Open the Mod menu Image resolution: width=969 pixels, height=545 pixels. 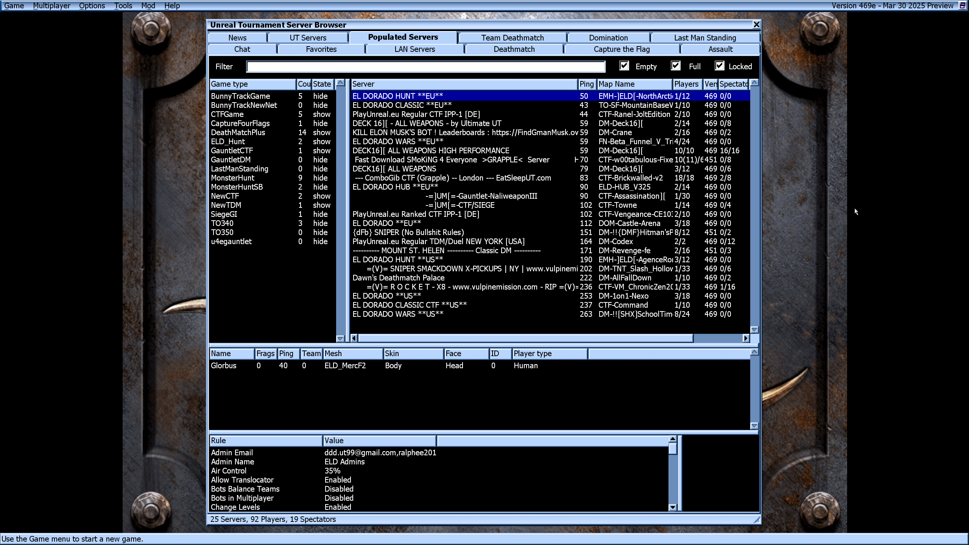148,6
